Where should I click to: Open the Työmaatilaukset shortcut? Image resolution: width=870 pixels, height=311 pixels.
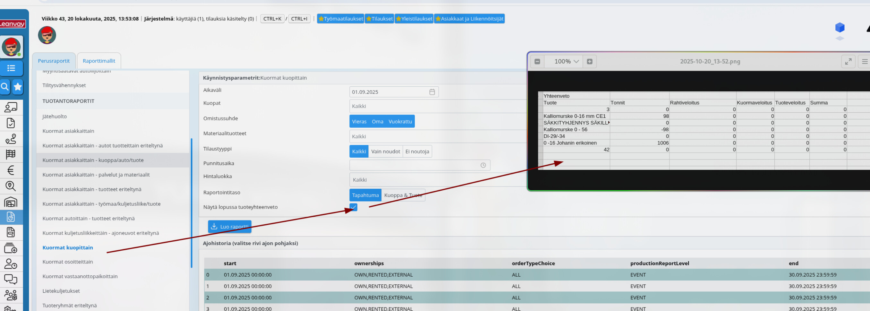340,19
